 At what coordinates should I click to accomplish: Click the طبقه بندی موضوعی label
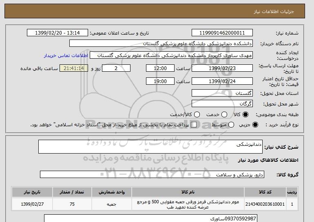(277, 114)
